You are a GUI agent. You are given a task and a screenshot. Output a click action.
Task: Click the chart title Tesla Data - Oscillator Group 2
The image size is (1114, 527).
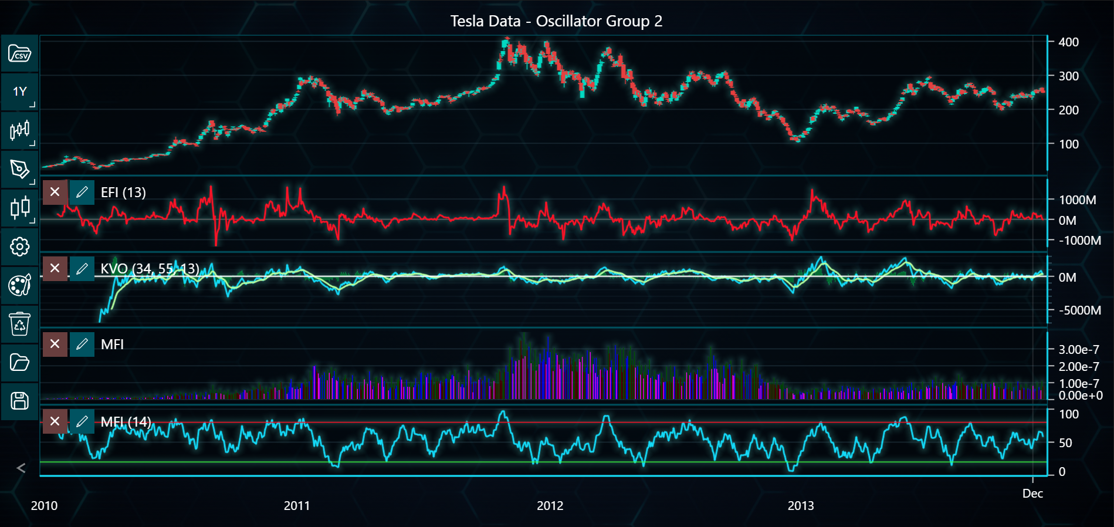coord(556,21)
